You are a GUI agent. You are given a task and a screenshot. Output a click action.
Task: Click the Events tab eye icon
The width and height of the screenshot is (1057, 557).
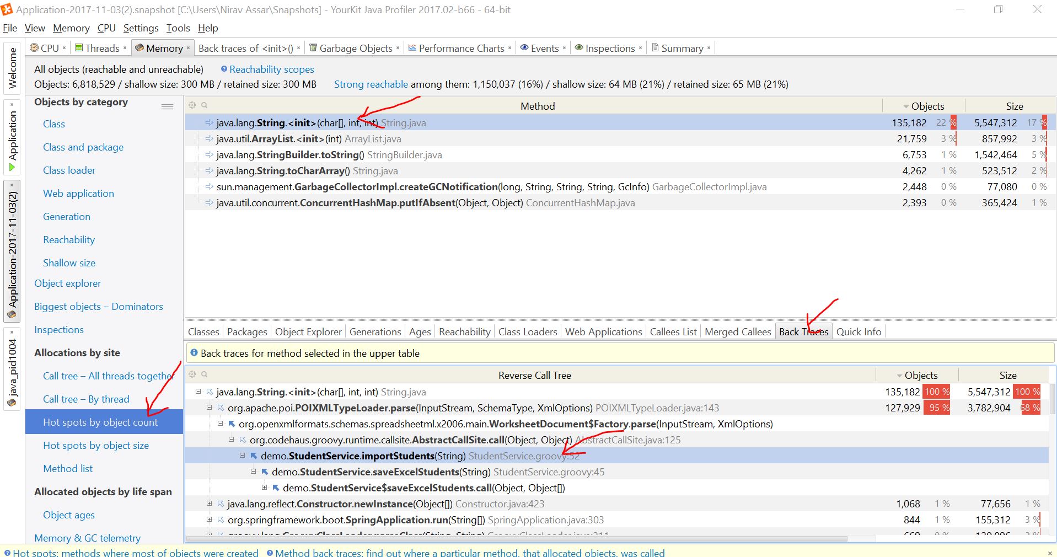click(x=524, y=48)
